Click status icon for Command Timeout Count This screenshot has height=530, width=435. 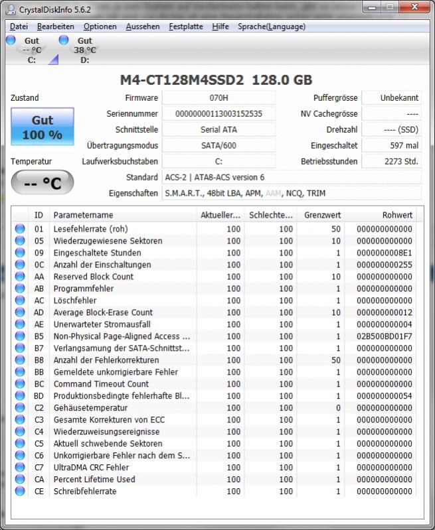[20, 384]
